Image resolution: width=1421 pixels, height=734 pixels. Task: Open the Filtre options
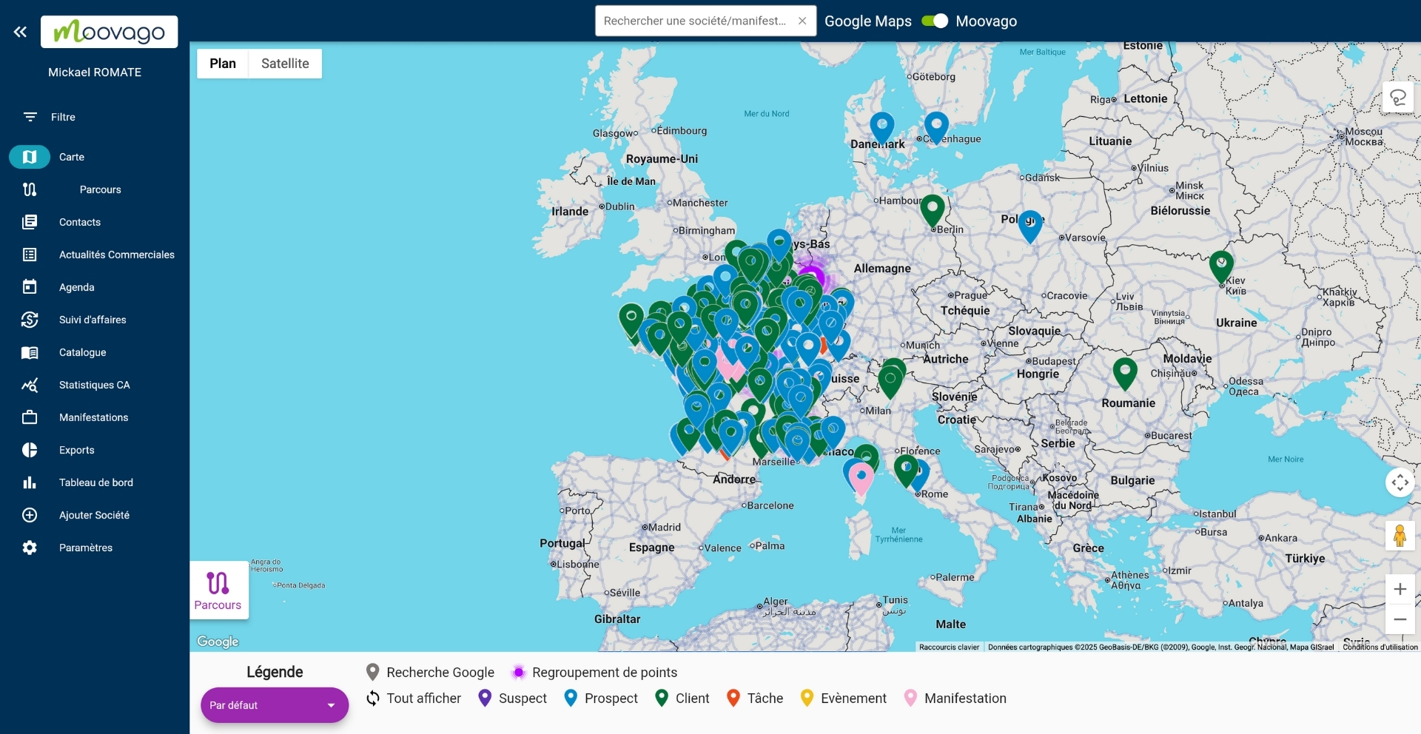pos(62,117)
